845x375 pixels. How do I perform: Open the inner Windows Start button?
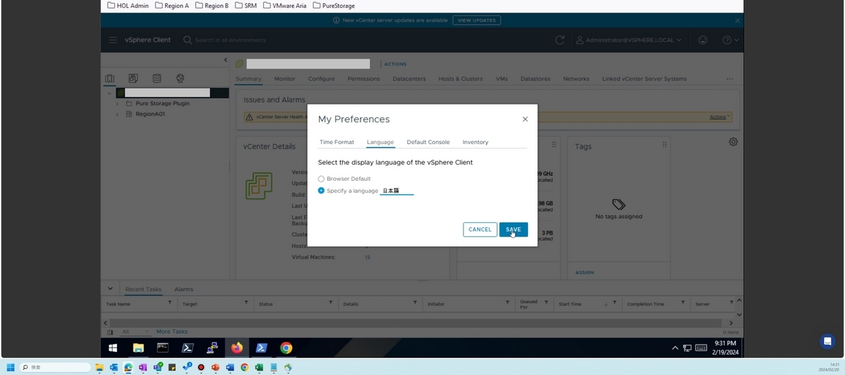tap(113, 348)
